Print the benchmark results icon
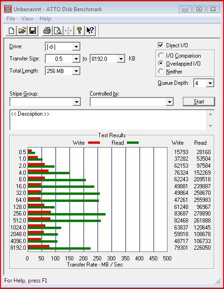Image resolution: width=224 pixels, height=289 pixels. point(47,30)
